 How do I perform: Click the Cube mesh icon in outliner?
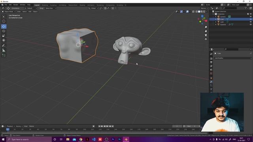click(219, 19)
